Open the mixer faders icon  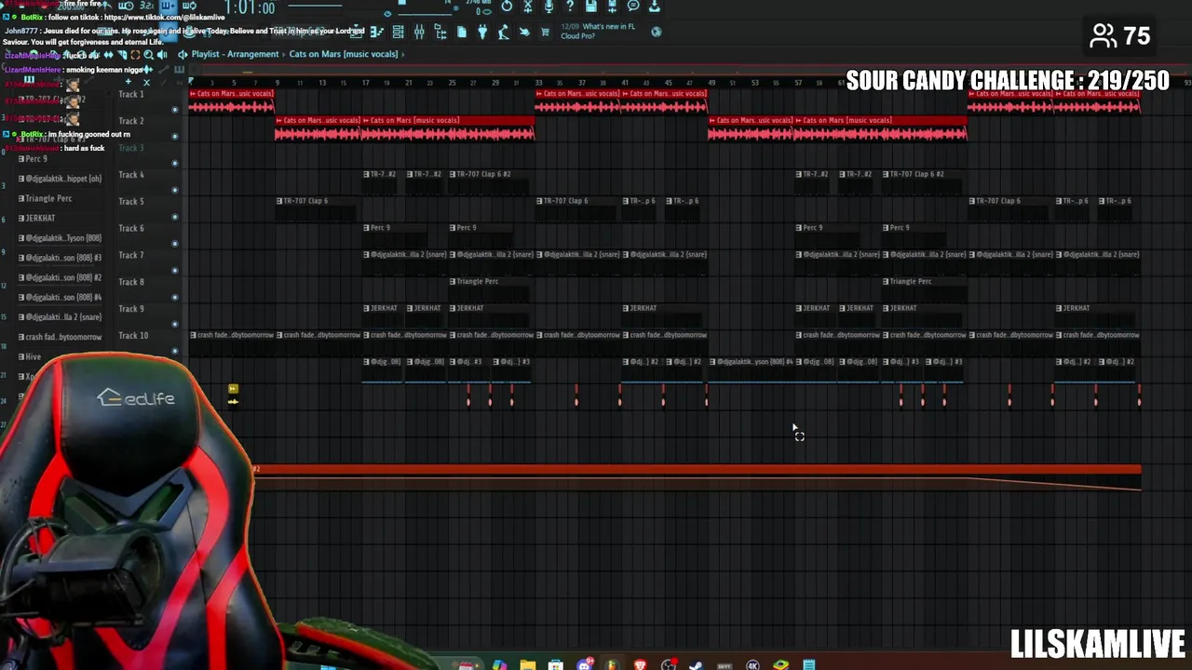tap(419, 33)
